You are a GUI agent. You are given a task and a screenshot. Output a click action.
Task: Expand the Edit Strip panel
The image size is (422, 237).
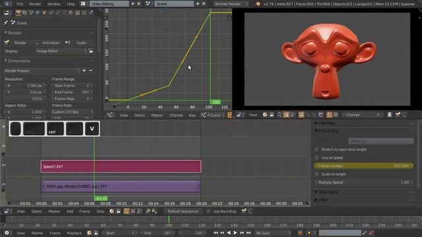(316, 123)
